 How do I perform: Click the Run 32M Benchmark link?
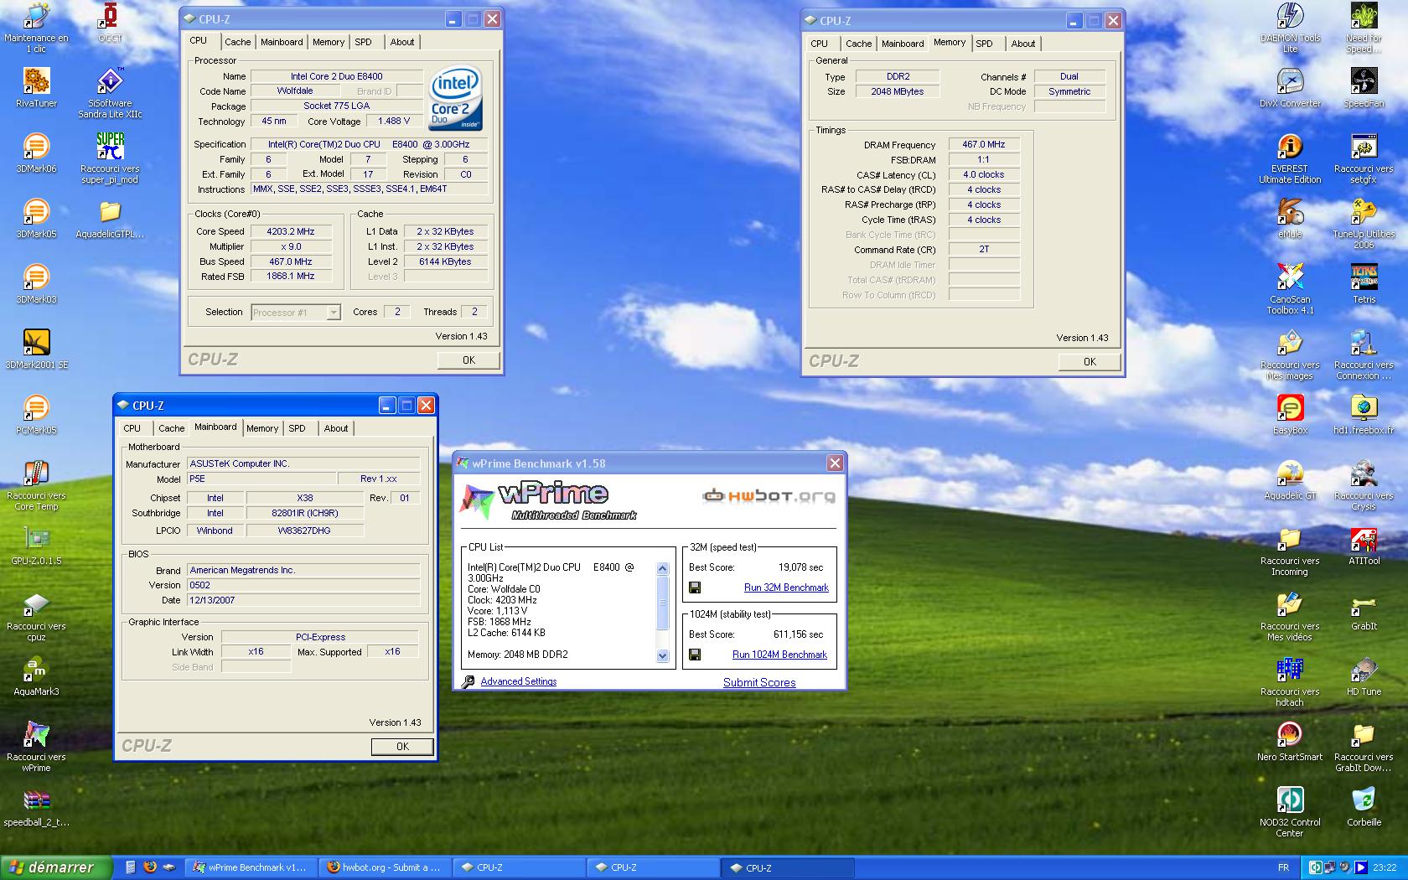click(786, 588)
